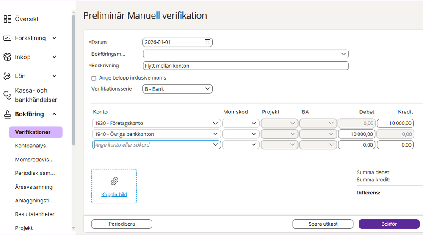Screen dimensions: 423x235
Task: Click Debet field showing 10 000,00
Action: coord(357,134)
